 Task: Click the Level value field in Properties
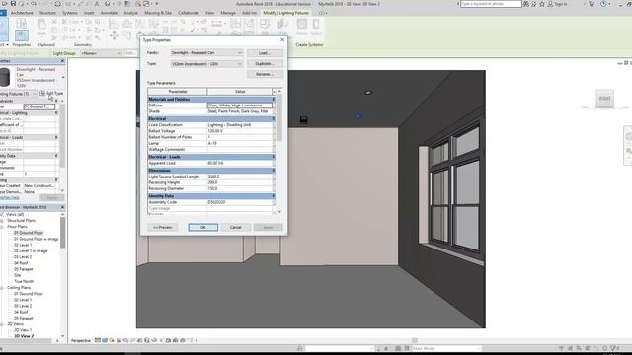click(x=39, y=106)
